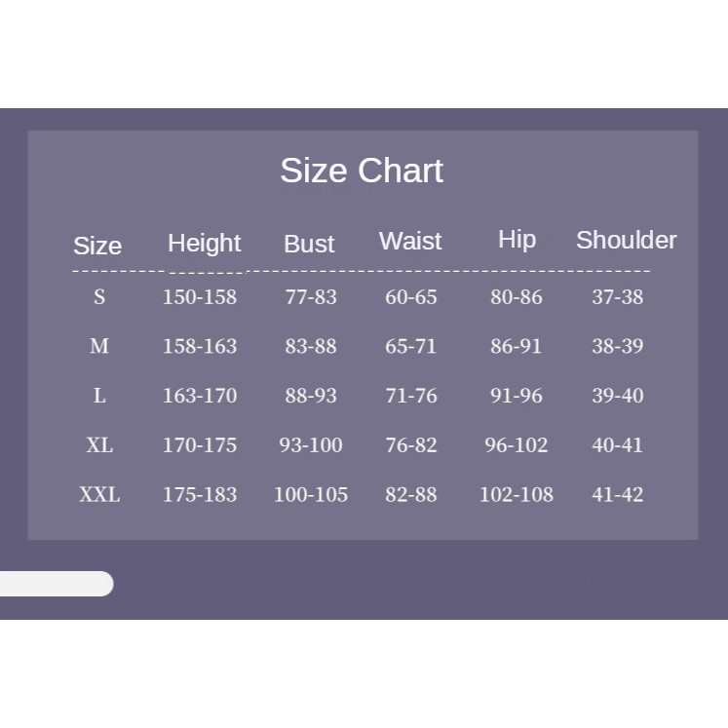Select the 83-88 bust value

[x=311, y=346]
